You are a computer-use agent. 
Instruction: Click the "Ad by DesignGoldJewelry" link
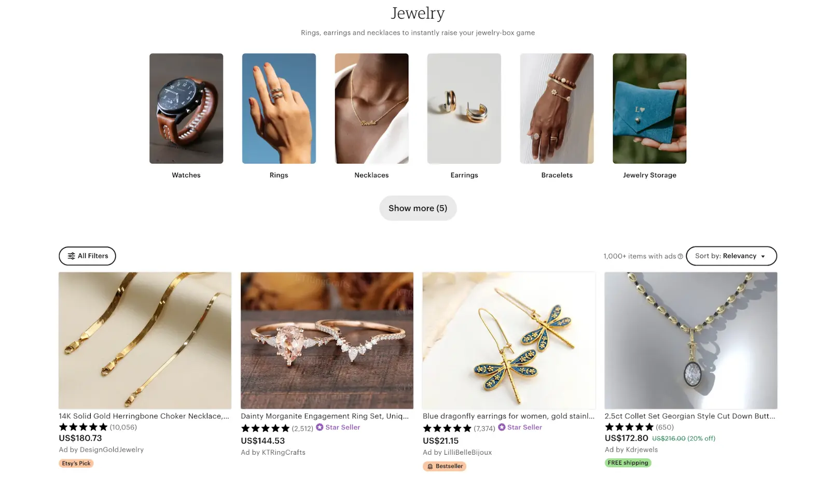(101, 450)
